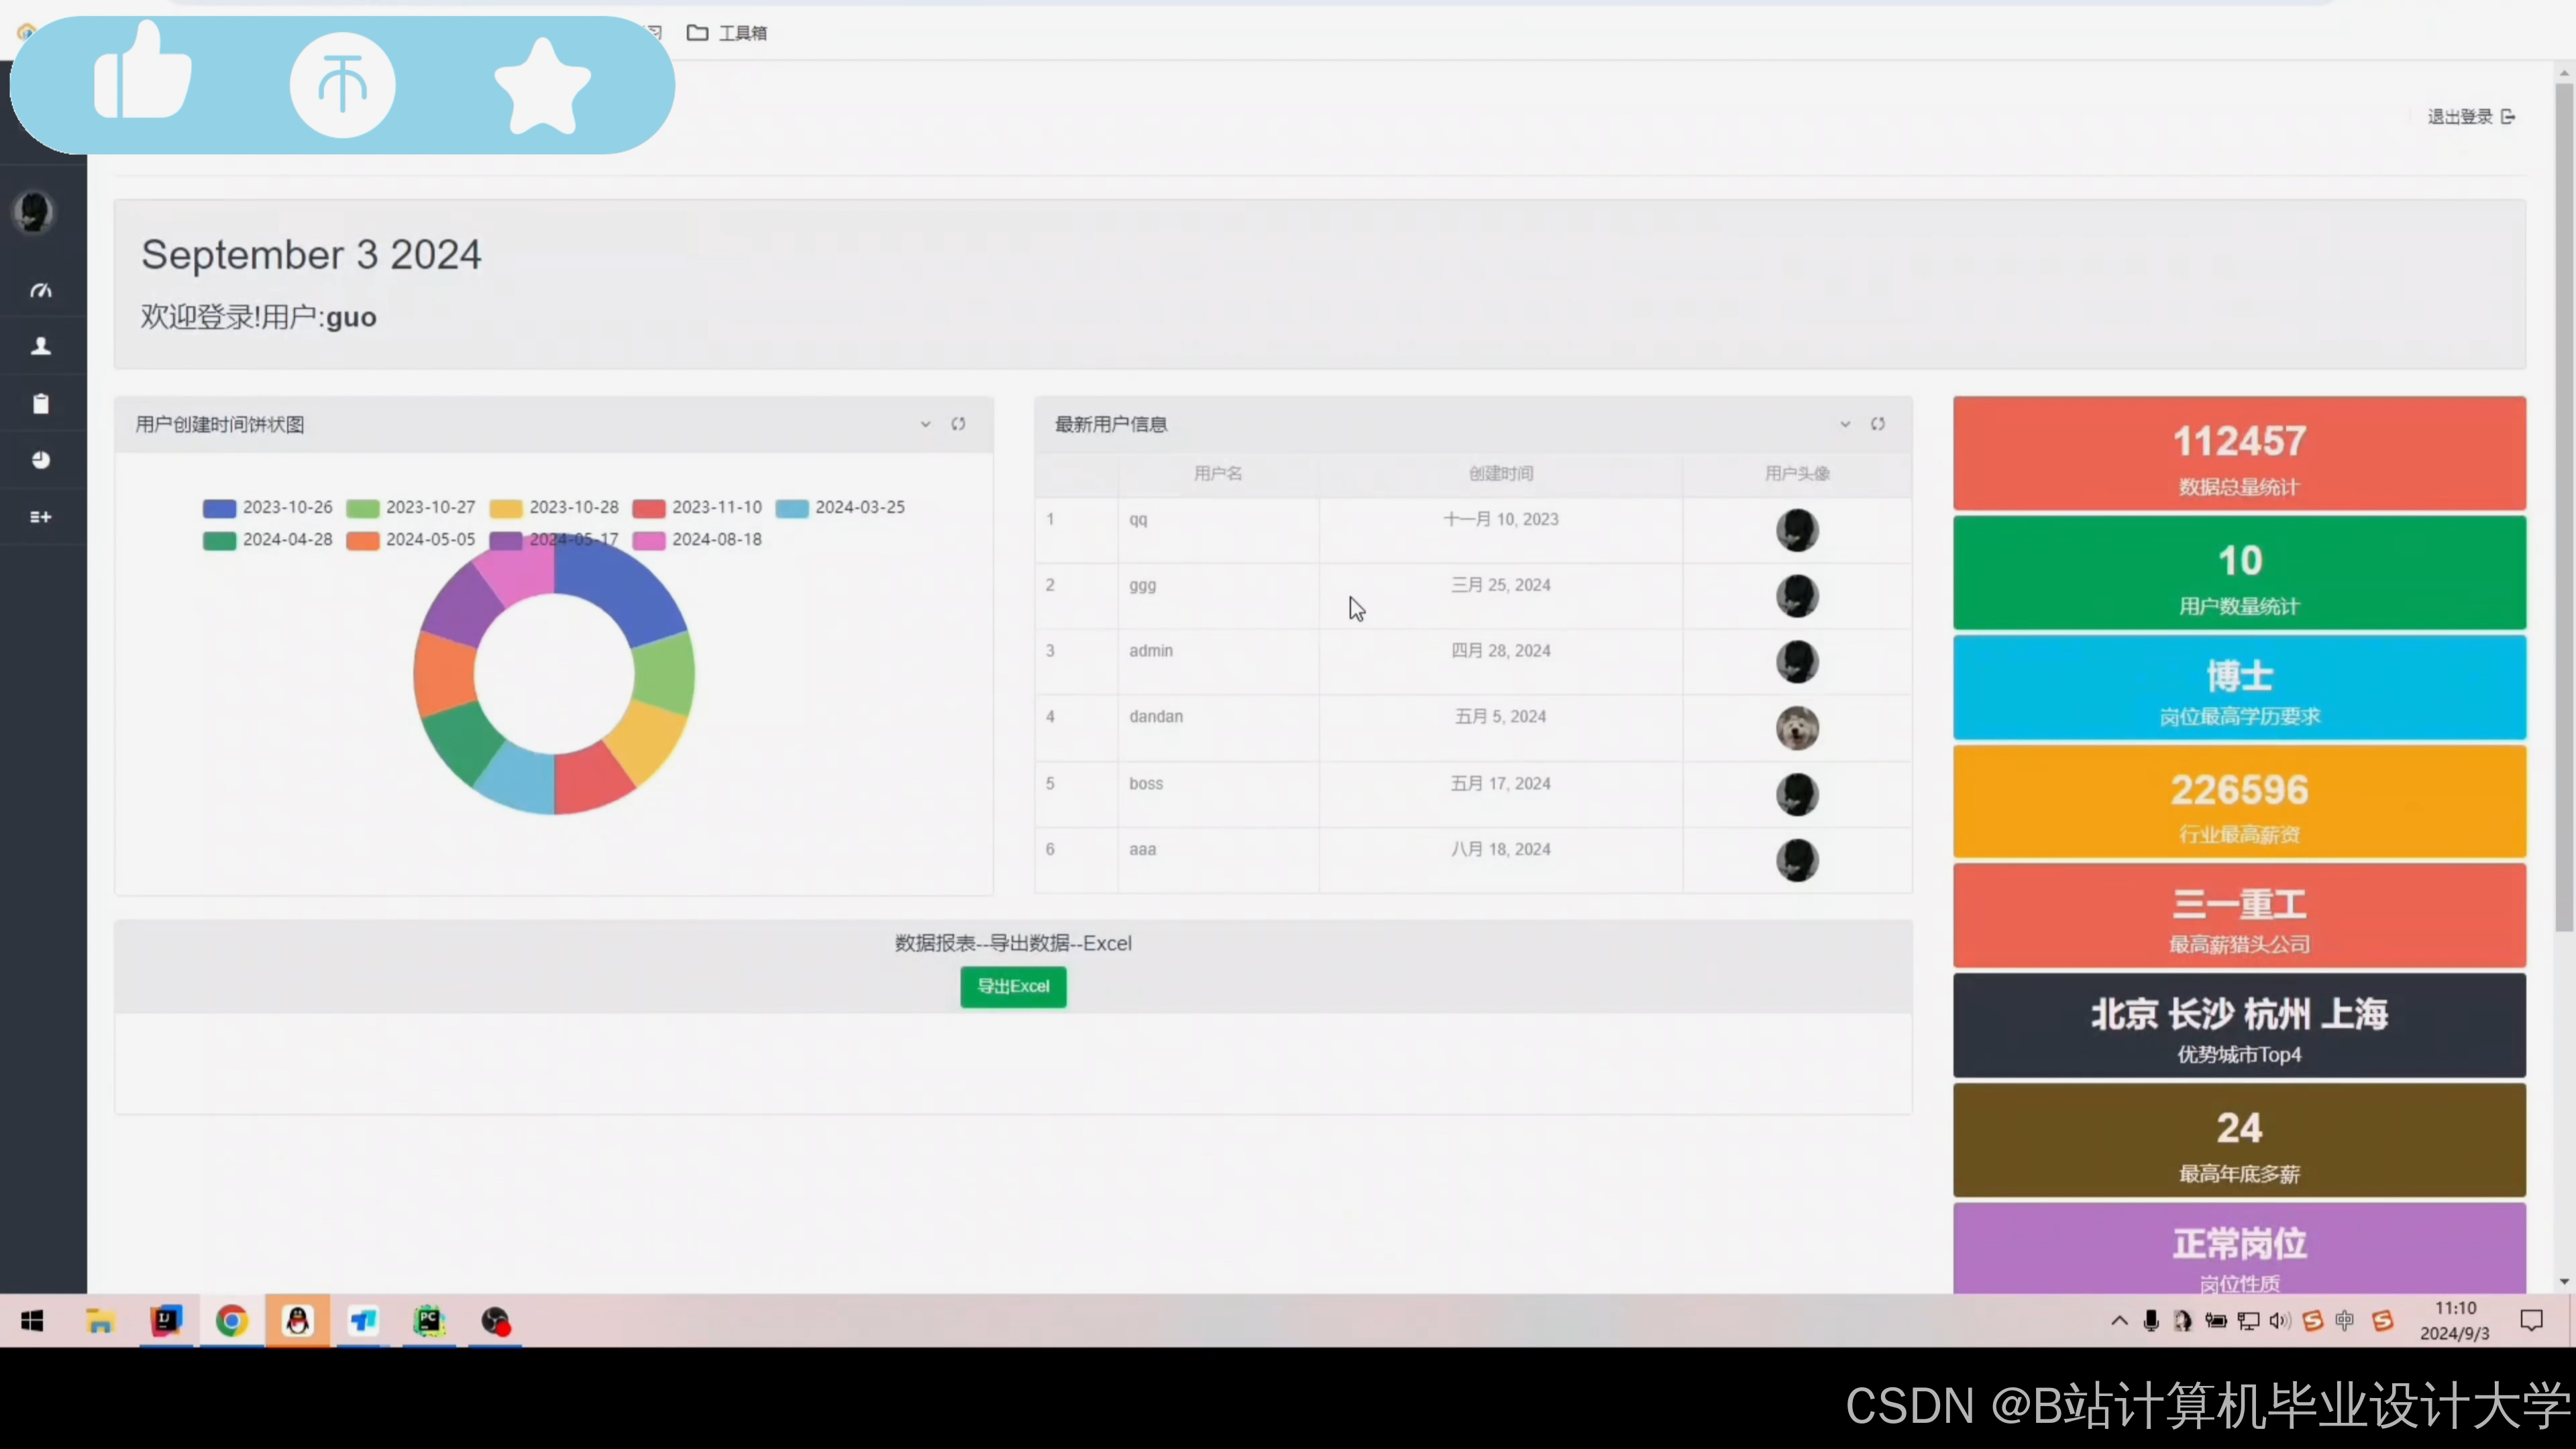Collapse the pie chart panel chevron
2576x1449 pixels.
(x=925, y=424)
